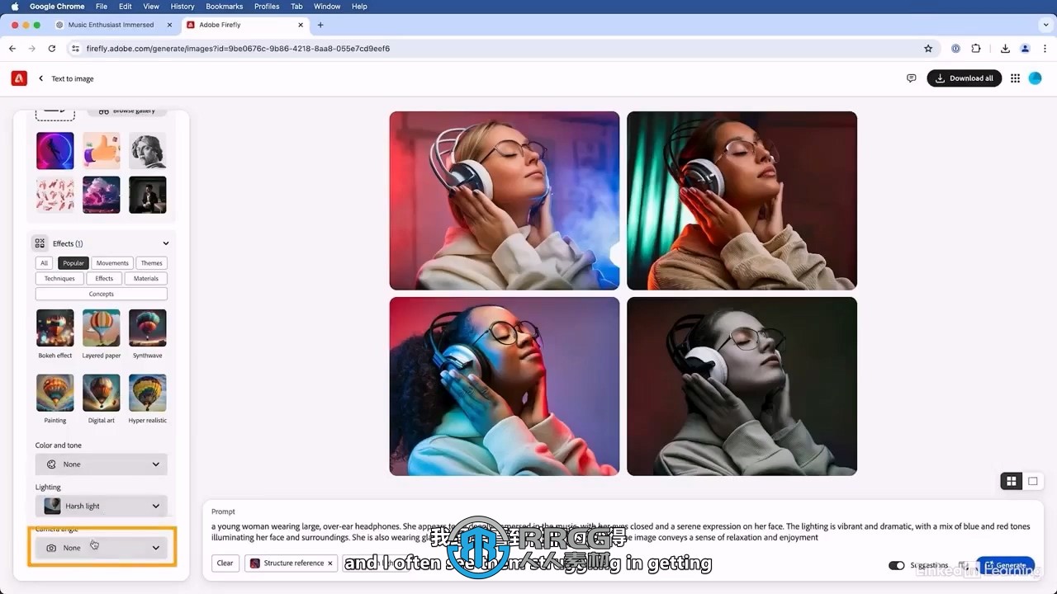Open the Edit menu
Viewport: 1057px width, 594px height.
click(x=125, y=6)
